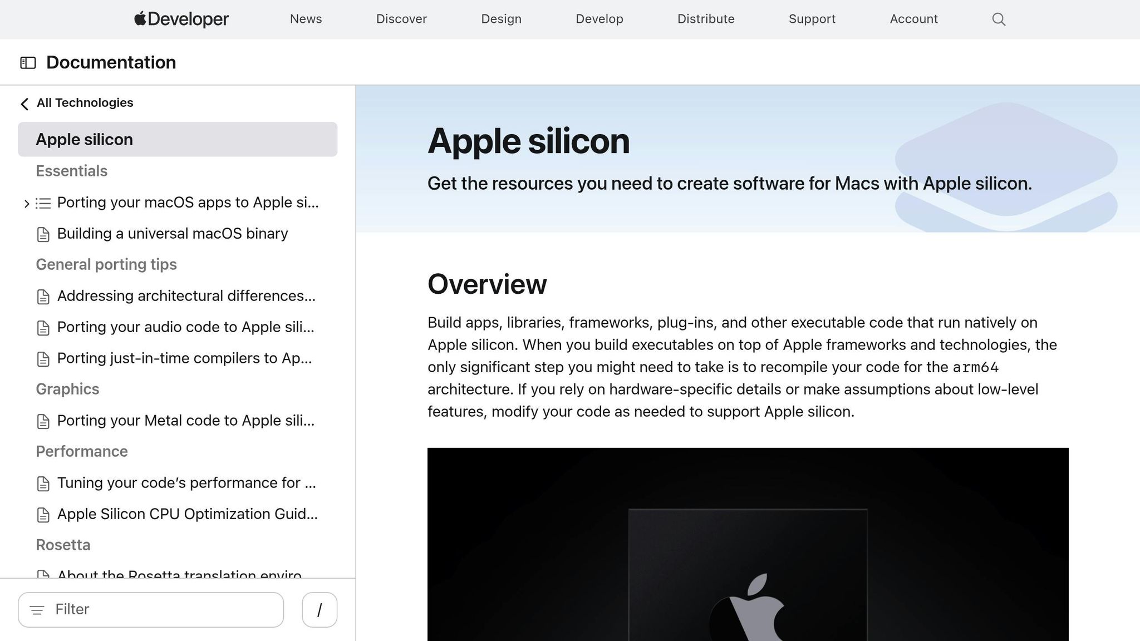The image size is (1140, 641).
Task: Click the slash shortcut button
Action: coord(320,610)
